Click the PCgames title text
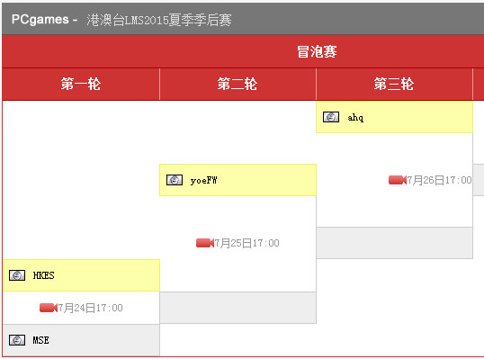Screen dimensions: 484x359 coord(40,20)
